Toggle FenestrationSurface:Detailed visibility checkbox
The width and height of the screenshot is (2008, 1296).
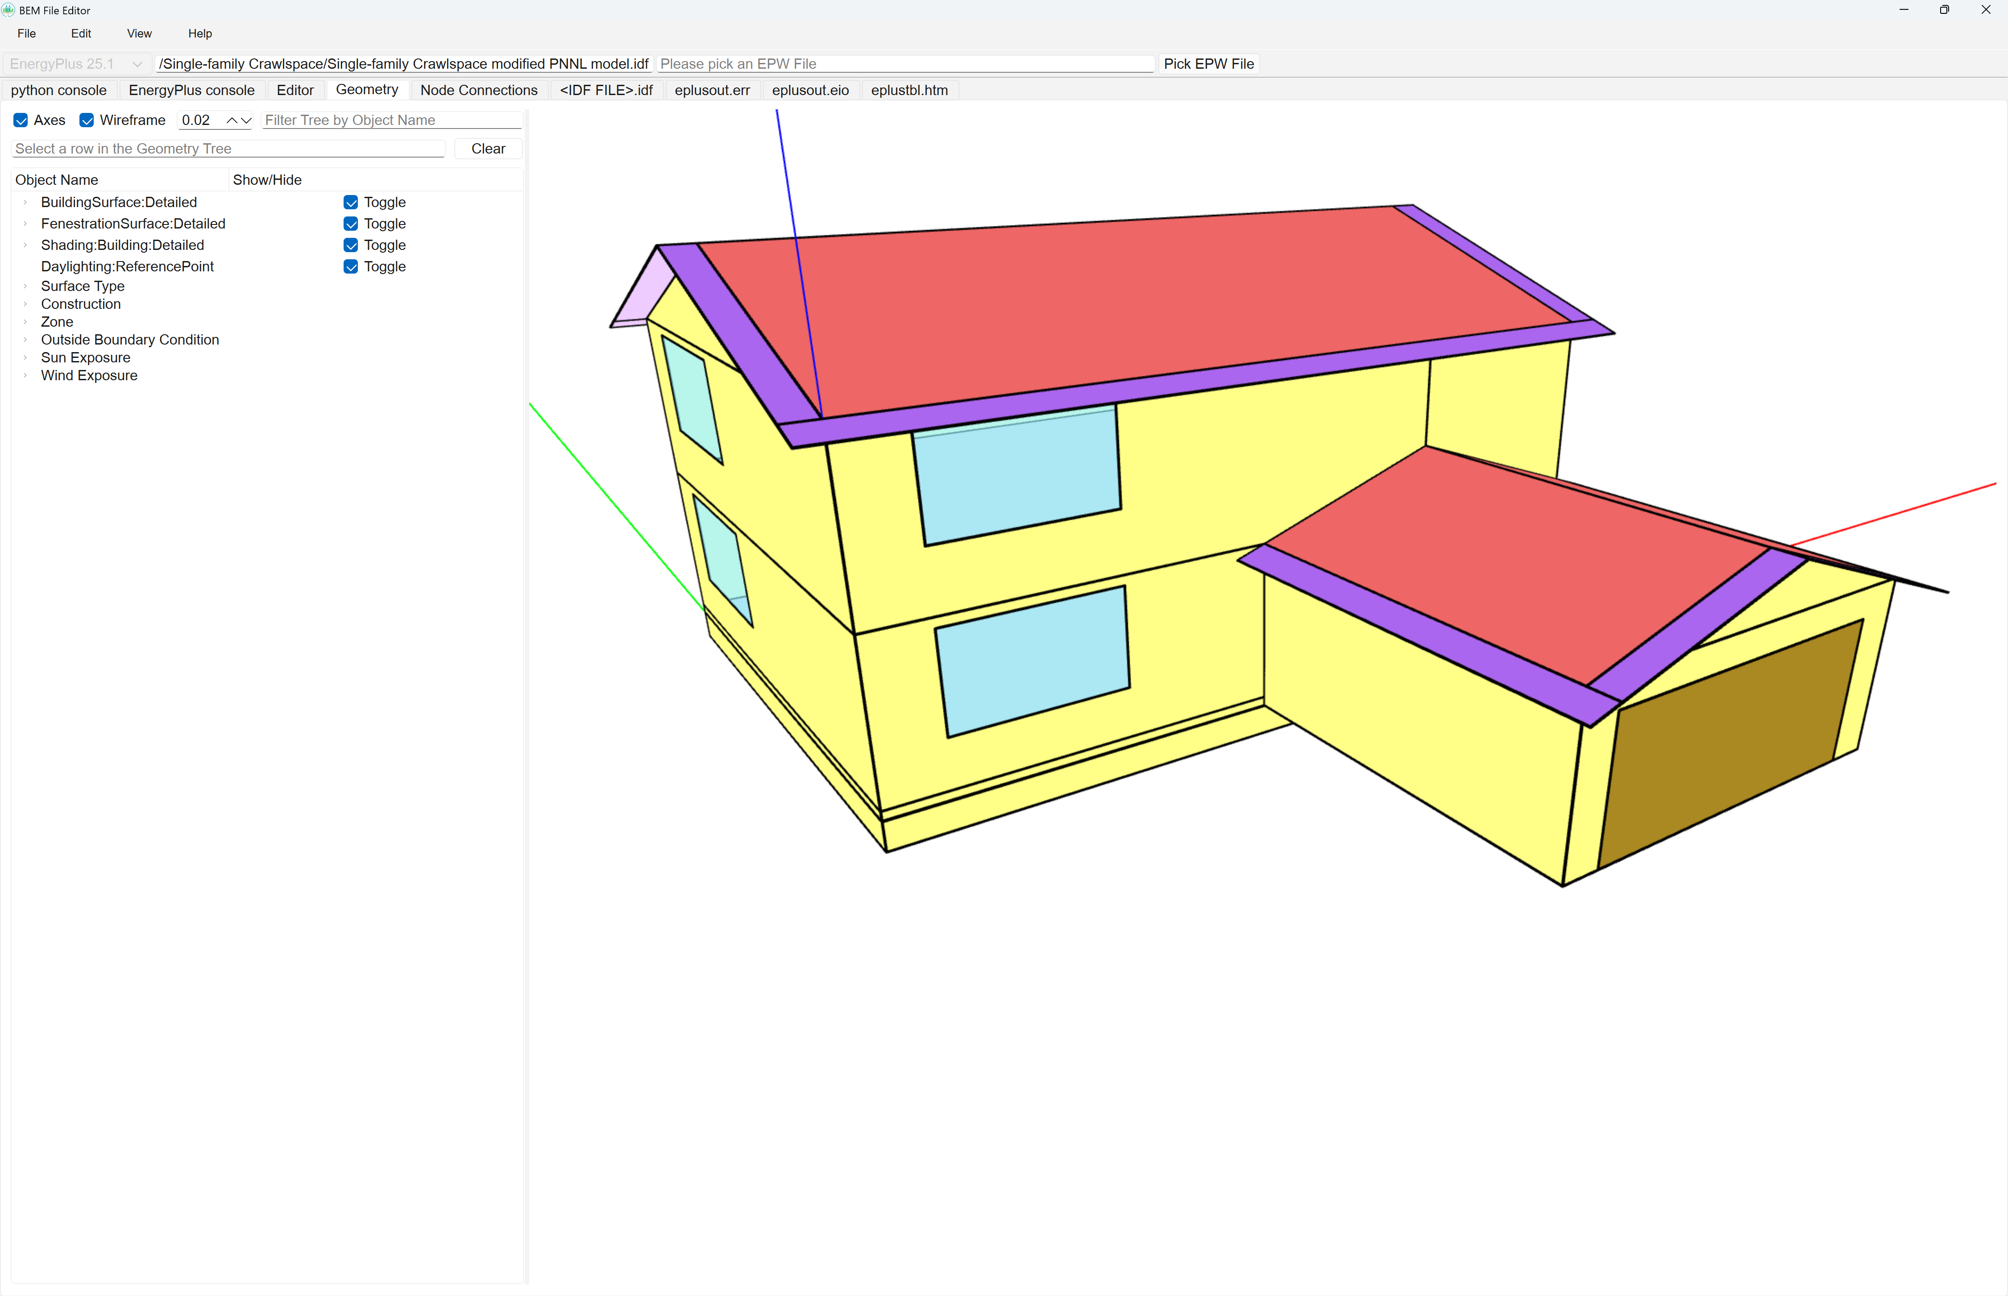point(351,224)
